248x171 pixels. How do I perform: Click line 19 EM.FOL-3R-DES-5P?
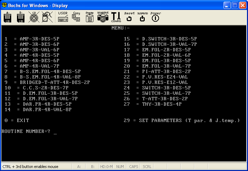pos(157,61)
